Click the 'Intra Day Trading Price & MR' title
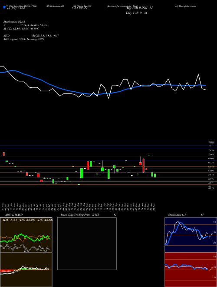Viewport: 217px width, 287px height. (80, 215)
